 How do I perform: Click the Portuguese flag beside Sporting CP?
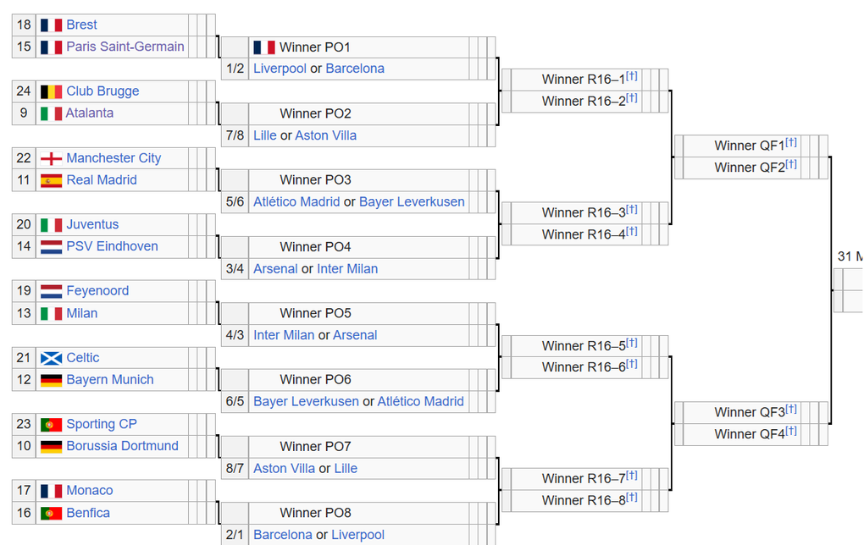pyautogui.click(x=51, y=425)
